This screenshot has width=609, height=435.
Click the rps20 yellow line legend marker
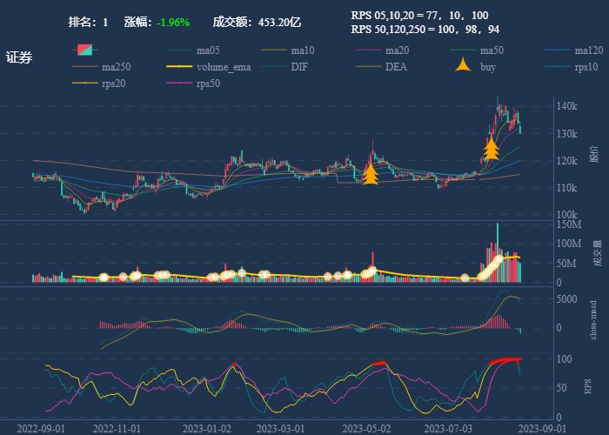pyautogui.click(x=84, y=83)
